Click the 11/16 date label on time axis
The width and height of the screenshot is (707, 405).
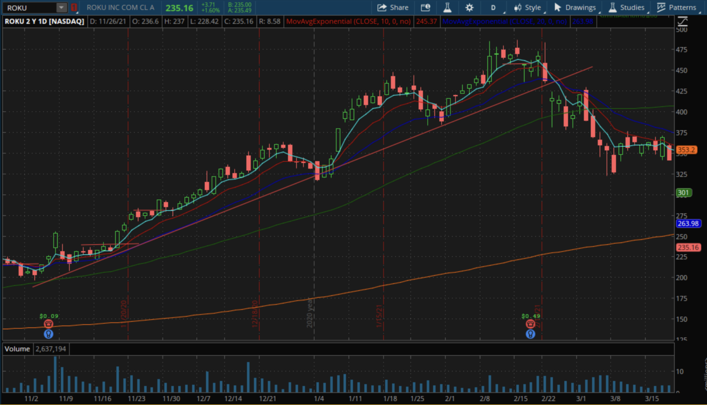102,398
